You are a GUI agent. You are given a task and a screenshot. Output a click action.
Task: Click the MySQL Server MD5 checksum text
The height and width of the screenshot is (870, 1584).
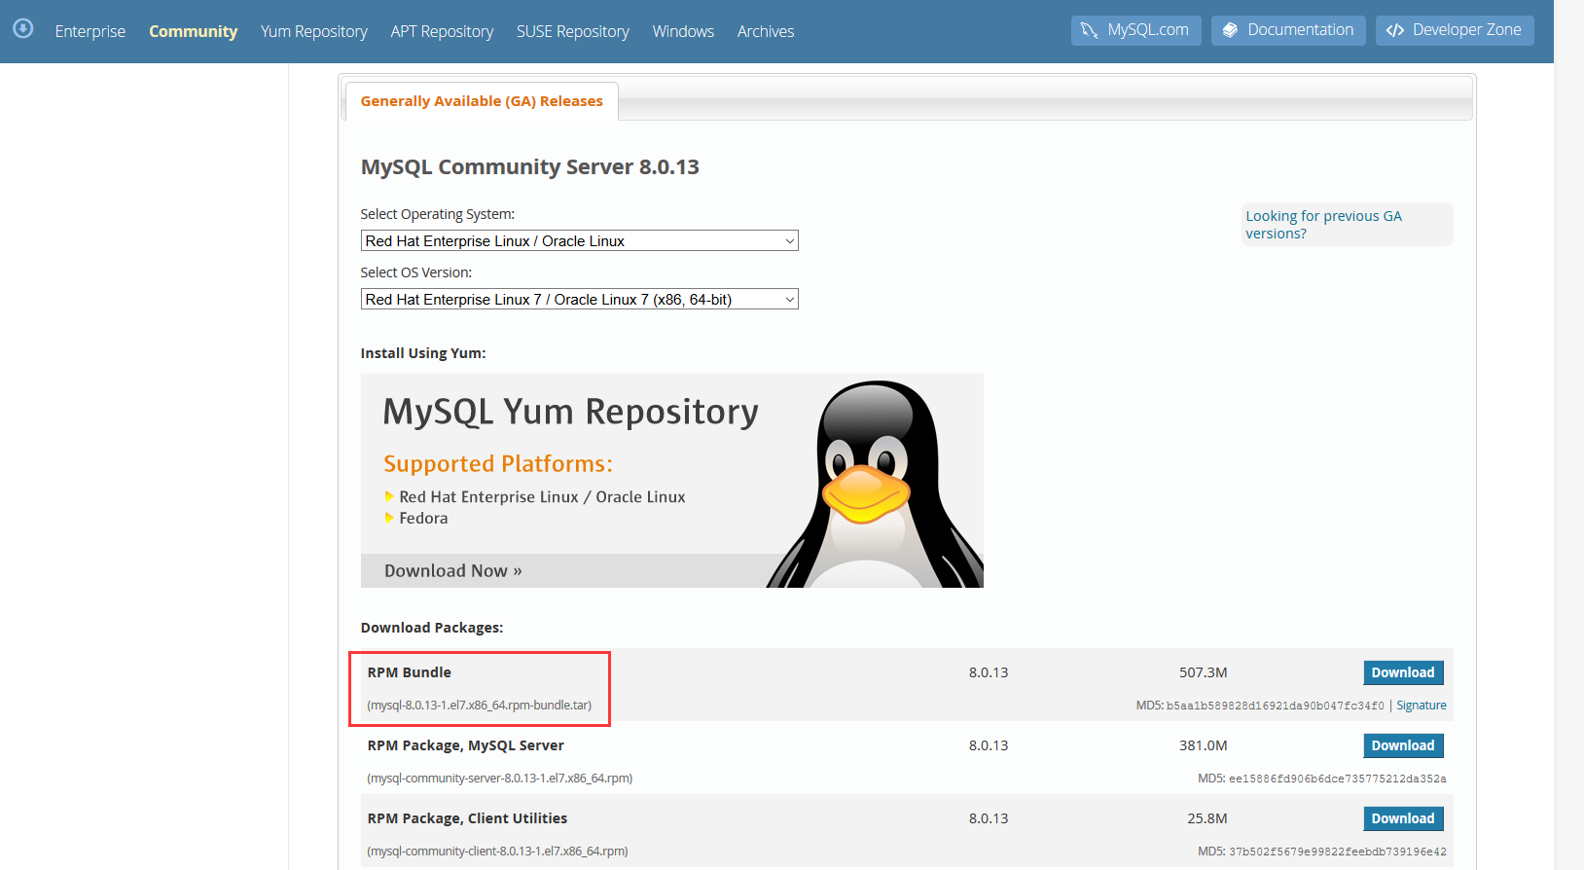[x=1322, y=779]
